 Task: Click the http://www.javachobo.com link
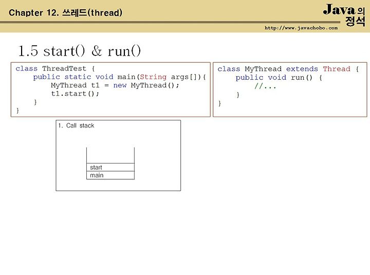[x=301, y=28]
